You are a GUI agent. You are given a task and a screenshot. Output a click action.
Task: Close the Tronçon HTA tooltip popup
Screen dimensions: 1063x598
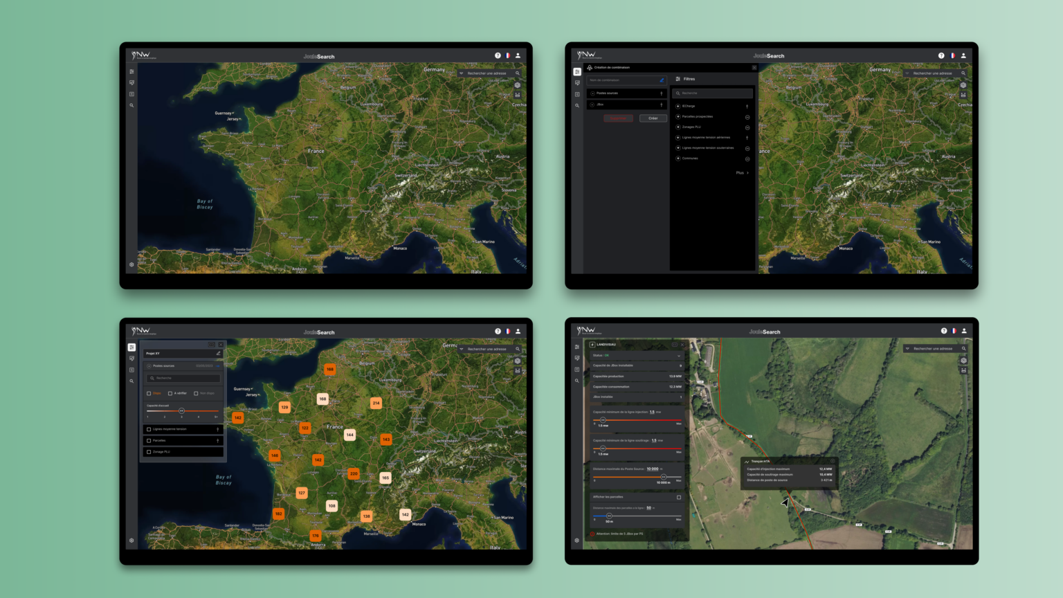[833, 461]
